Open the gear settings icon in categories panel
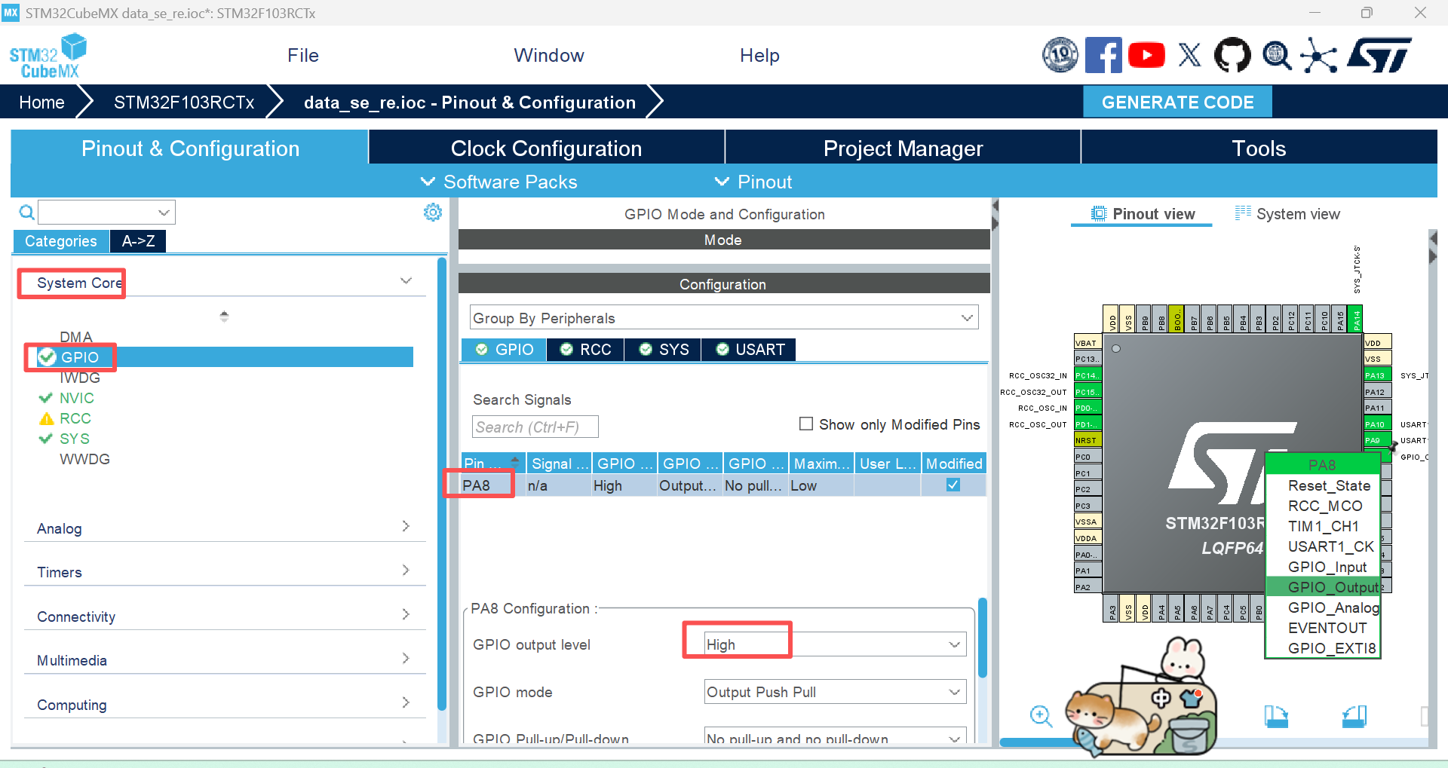The width and height of the screenshot is (1448, 768). coord(433,213)
